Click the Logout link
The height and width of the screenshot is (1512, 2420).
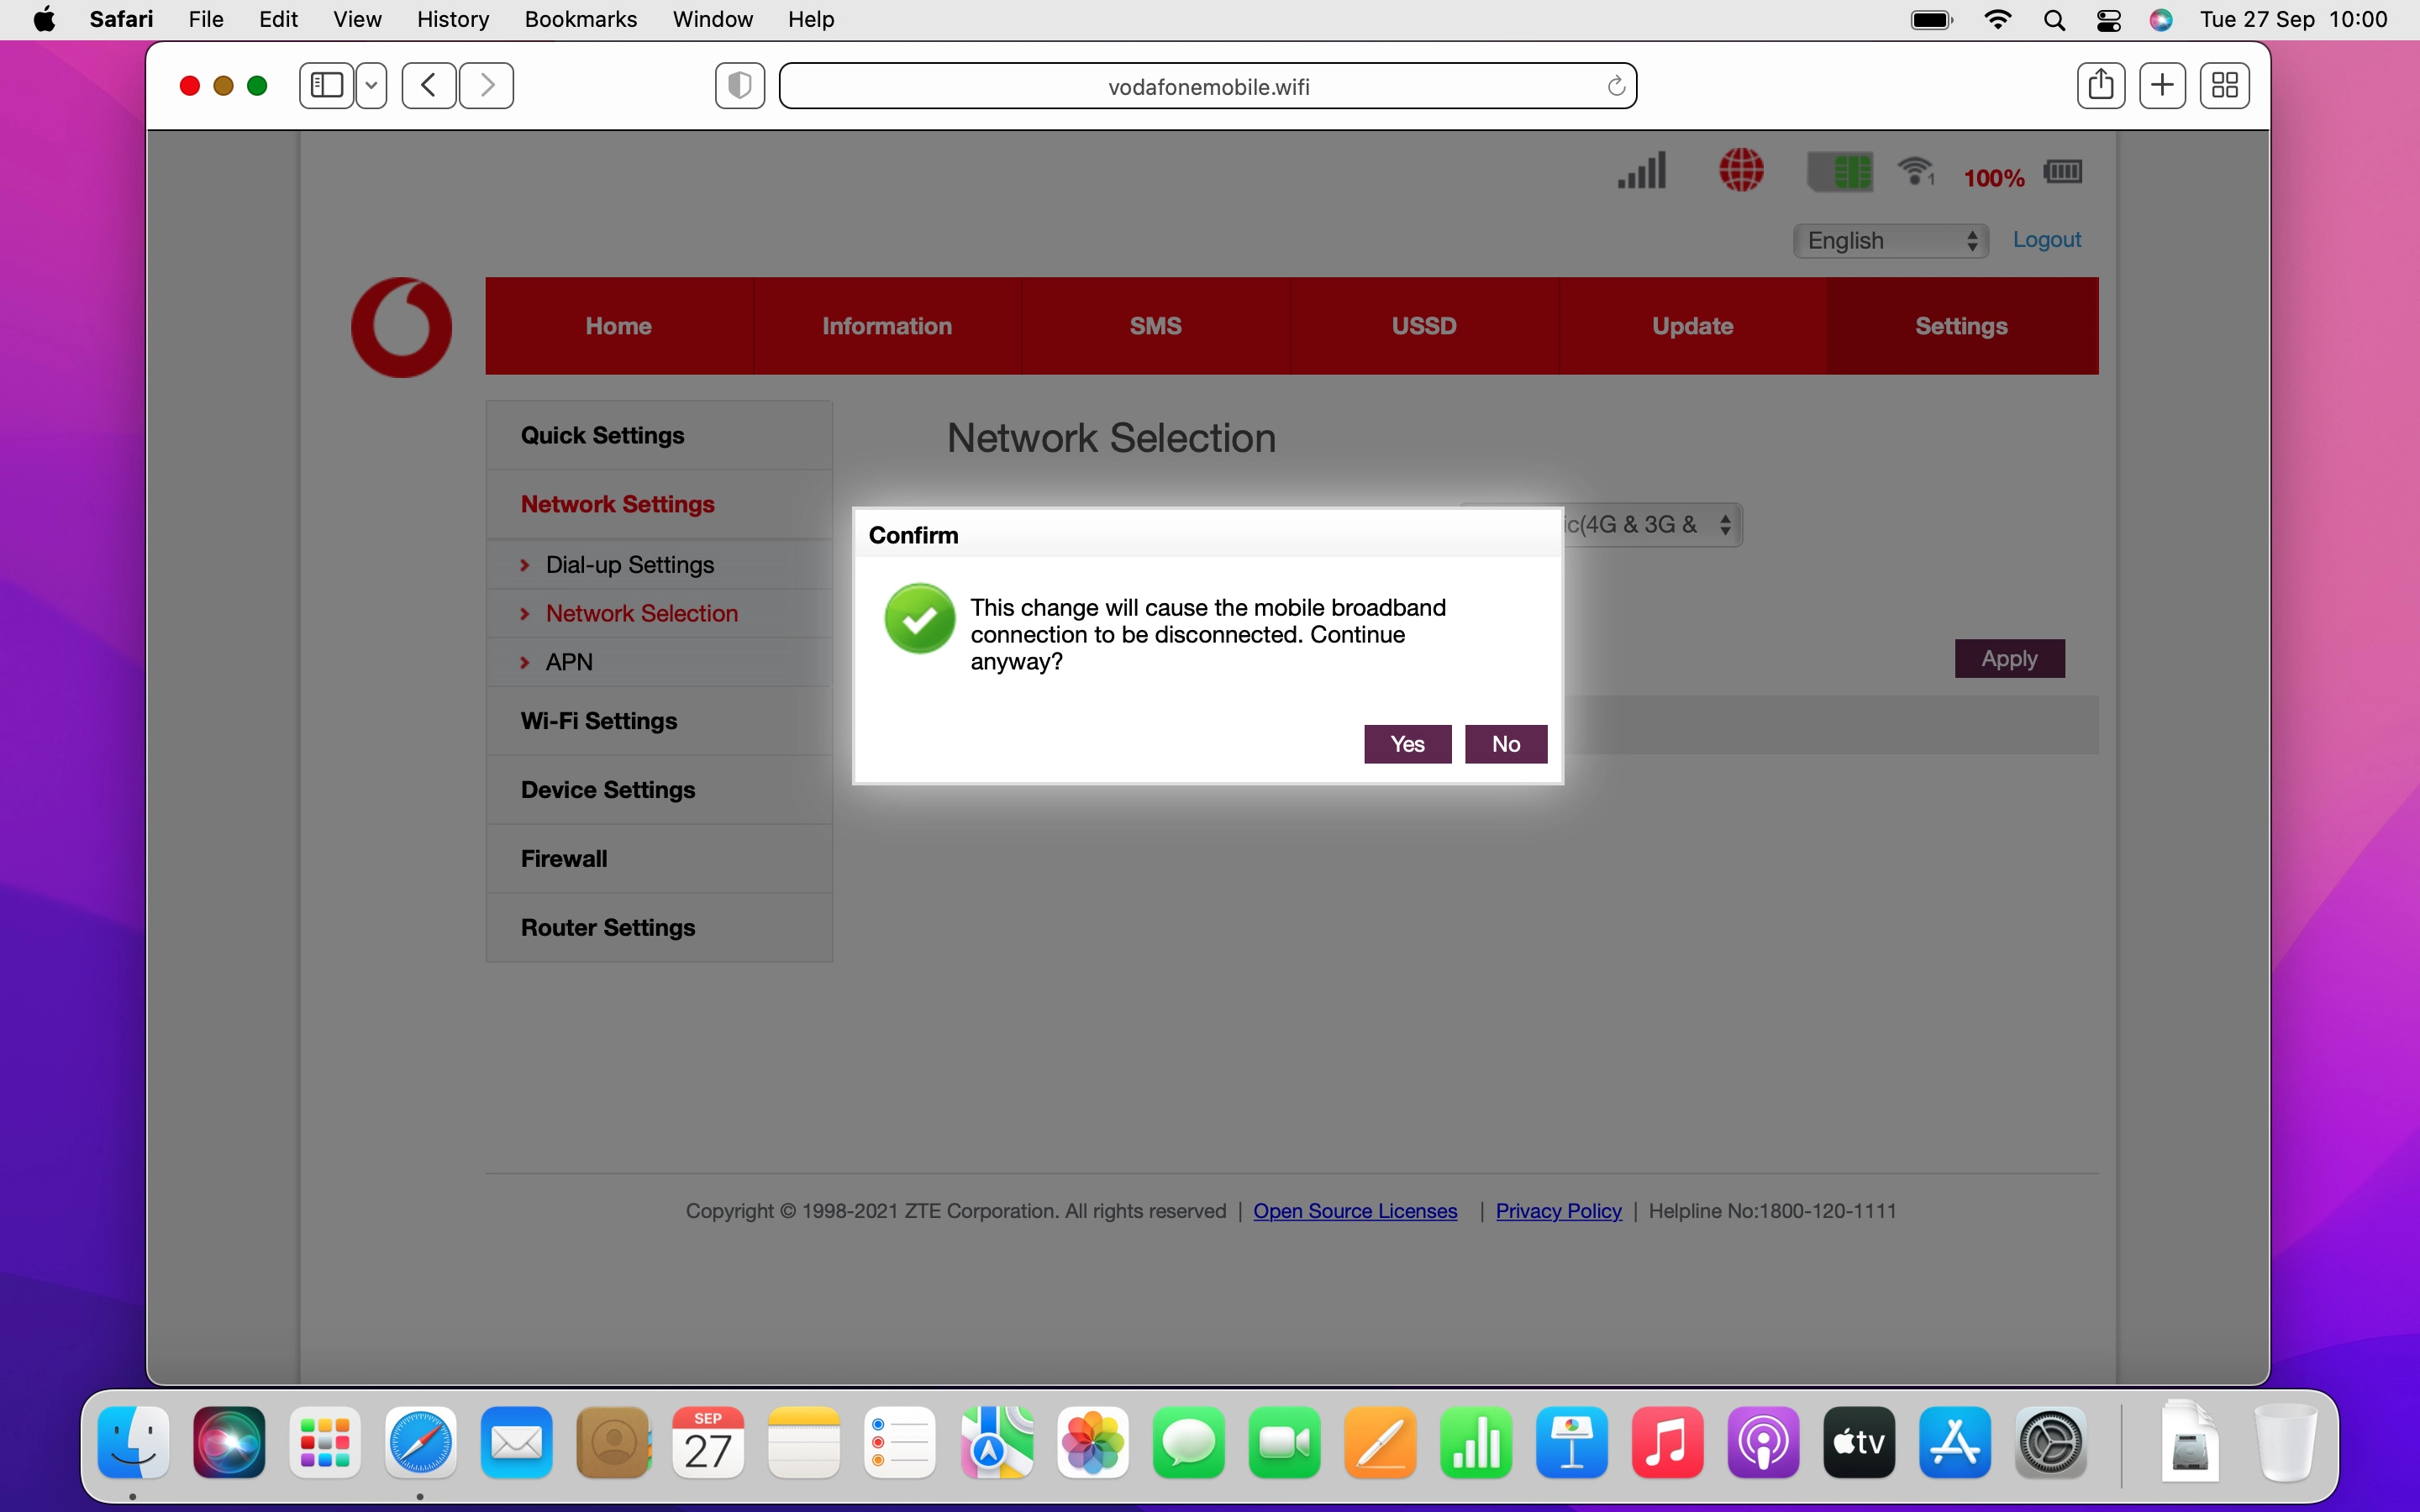point(2046,240)
